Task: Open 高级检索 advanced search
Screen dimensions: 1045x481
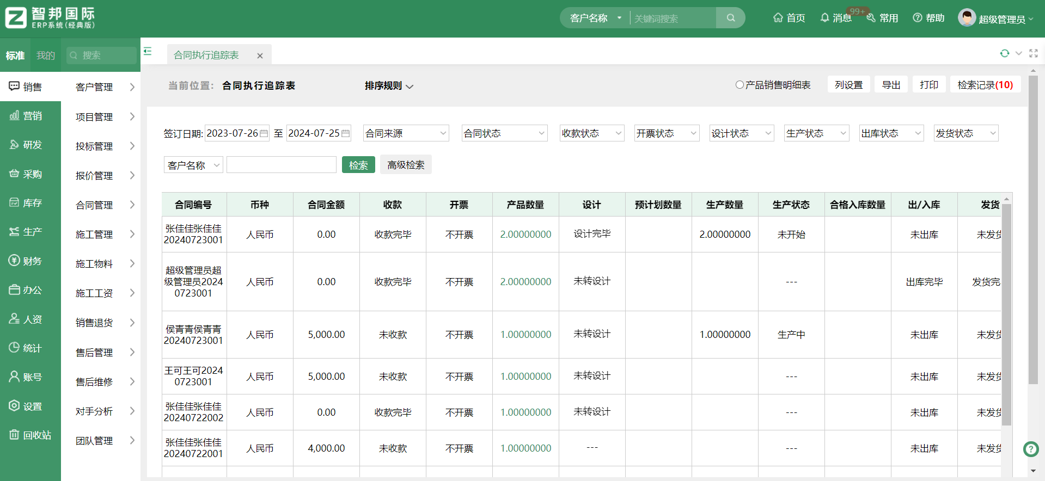Action: pos(406,165)
